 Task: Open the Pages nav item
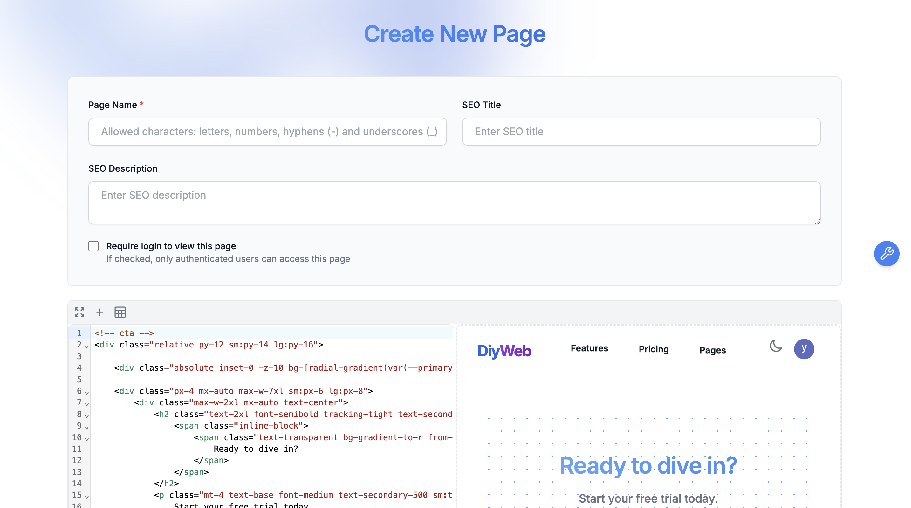pos(712,350)
